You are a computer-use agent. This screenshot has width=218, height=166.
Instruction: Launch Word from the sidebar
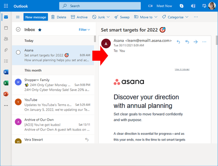6,72
